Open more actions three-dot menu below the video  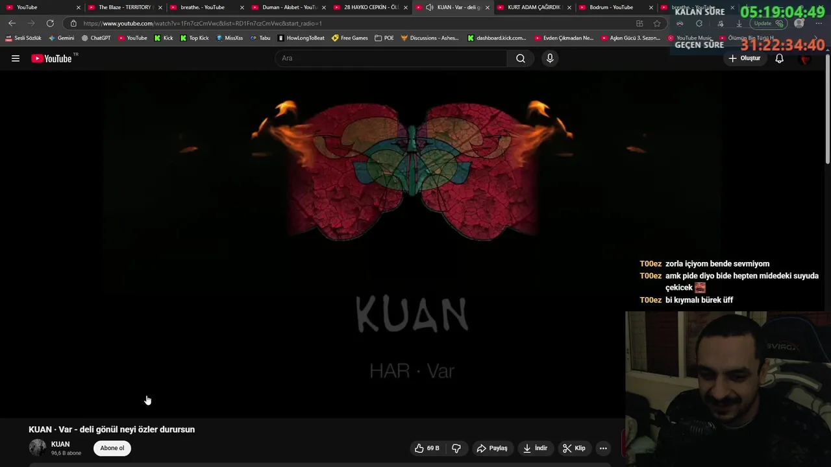[603, 448]
